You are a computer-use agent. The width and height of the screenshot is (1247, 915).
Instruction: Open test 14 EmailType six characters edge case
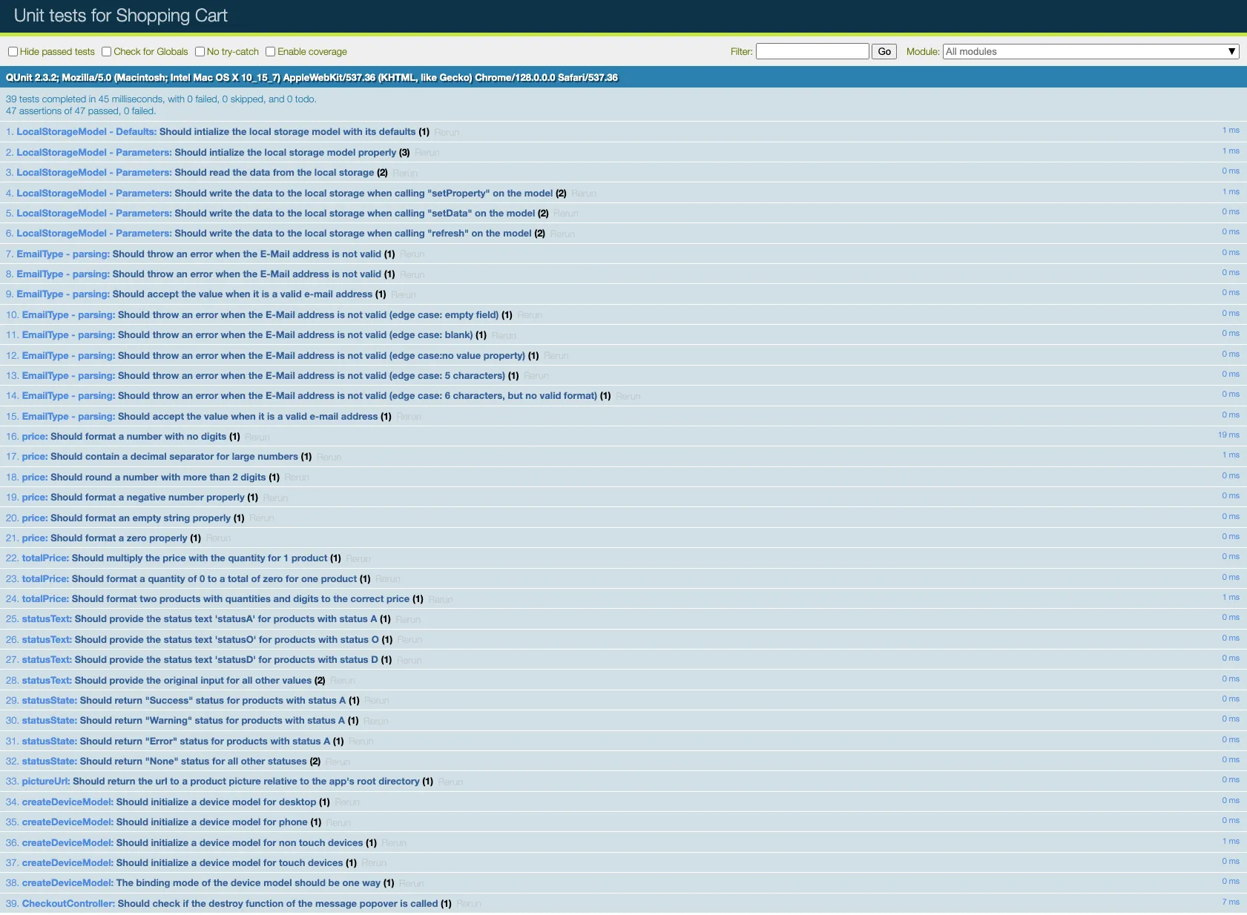pos(357,396)
